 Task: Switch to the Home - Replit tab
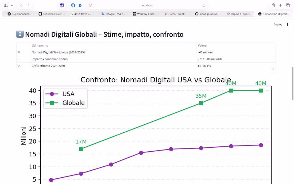click(x=175, y=14)
